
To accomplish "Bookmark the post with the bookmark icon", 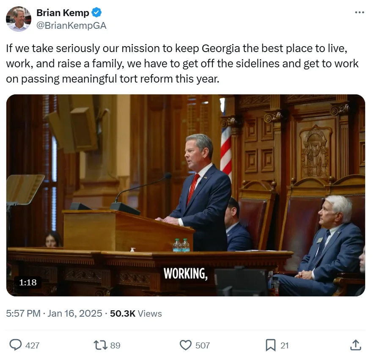I will [x=270, y=345].
